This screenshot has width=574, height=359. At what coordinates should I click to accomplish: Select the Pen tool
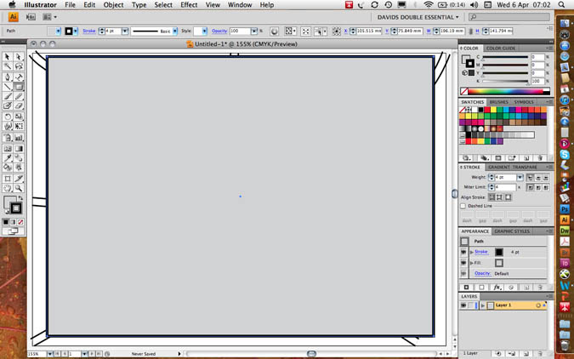(x=8, y=77)
